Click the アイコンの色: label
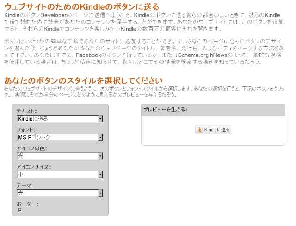This screenshot has width=296, height=226. coord(31,148)
